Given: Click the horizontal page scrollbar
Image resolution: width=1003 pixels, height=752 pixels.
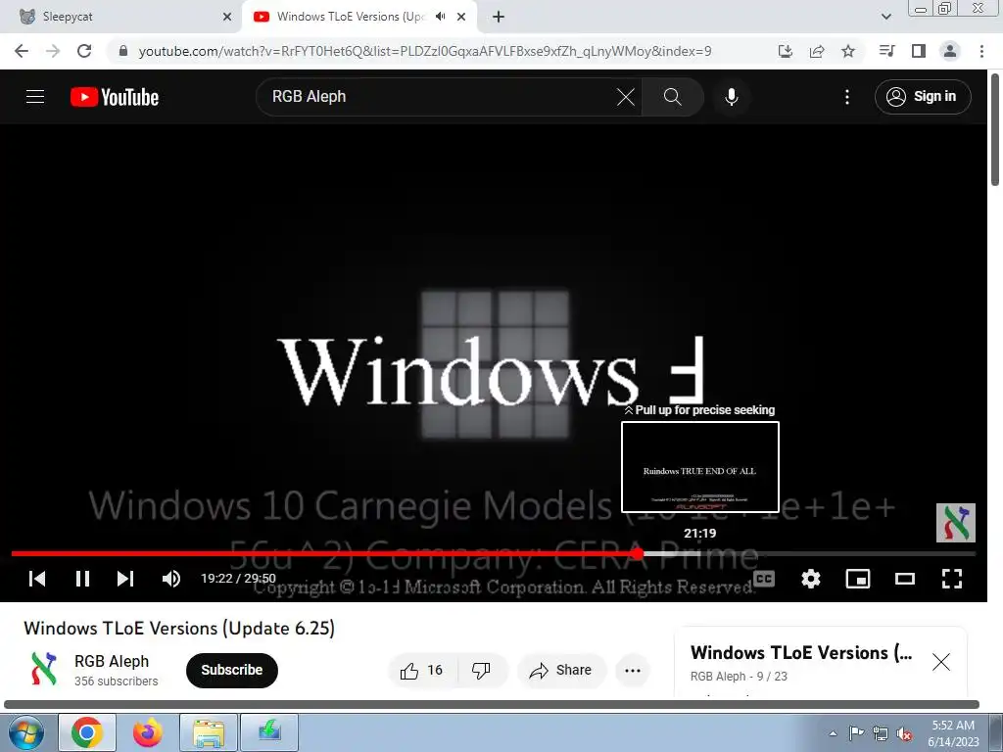Looking at the screenshot, I should pos(492,705).
